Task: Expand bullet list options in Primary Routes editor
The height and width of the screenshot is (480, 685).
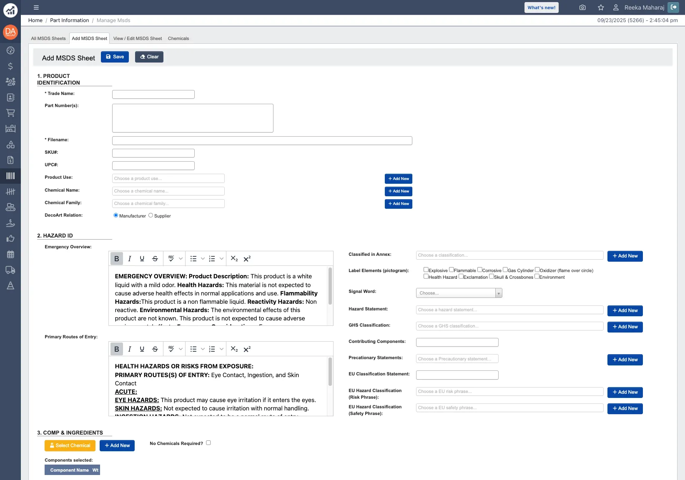Action: click(203, 349)
